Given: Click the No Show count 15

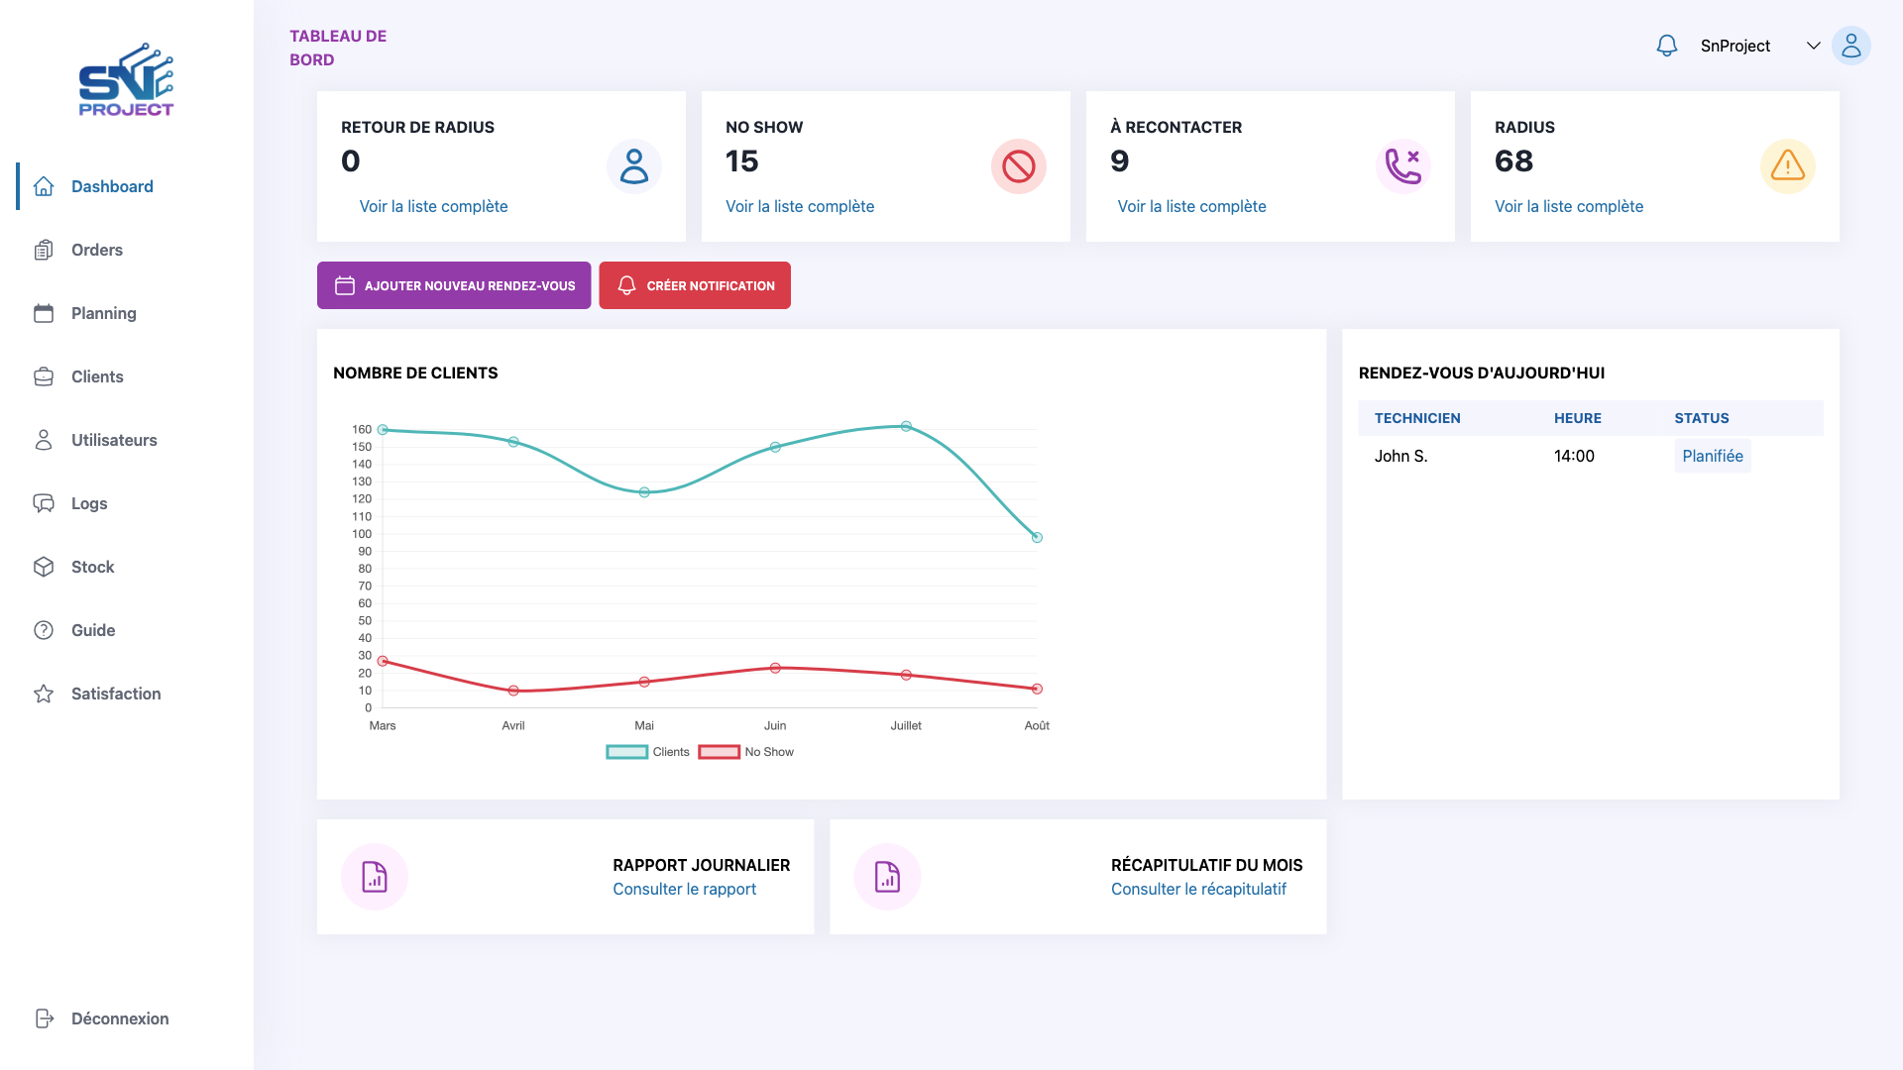Looking at the screenshot, I should click(741, 160).
